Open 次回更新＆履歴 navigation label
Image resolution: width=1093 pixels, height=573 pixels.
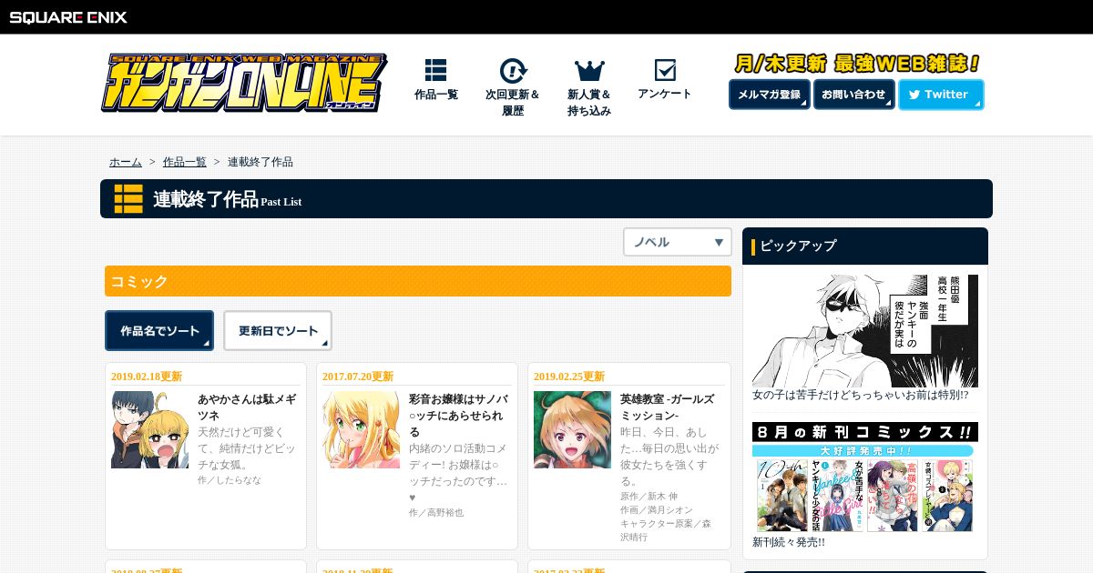coord(513,103)
